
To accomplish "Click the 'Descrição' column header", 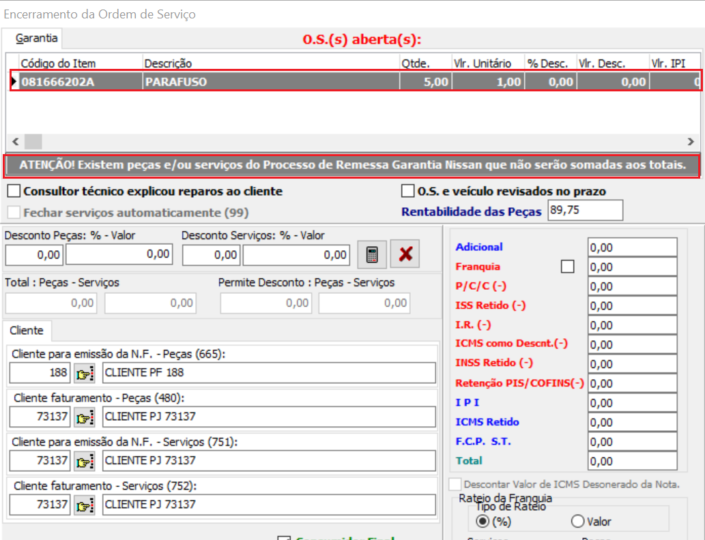I will pos(271,63).
